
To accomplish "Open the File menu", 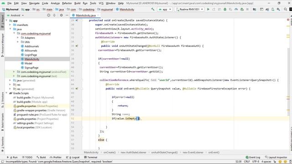I will [9, 3].
